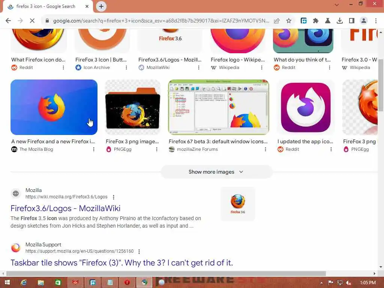
Task: Open Firefox logo - Wikipe... result
Action: [237, 60]
